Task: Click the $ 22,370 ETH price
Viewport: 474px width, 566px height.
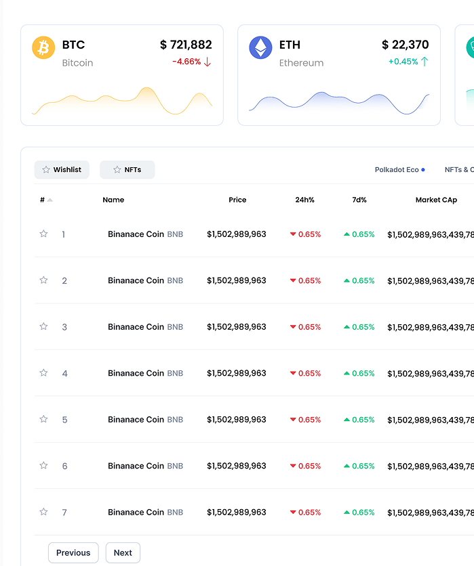Action: (x=406, y=45)
